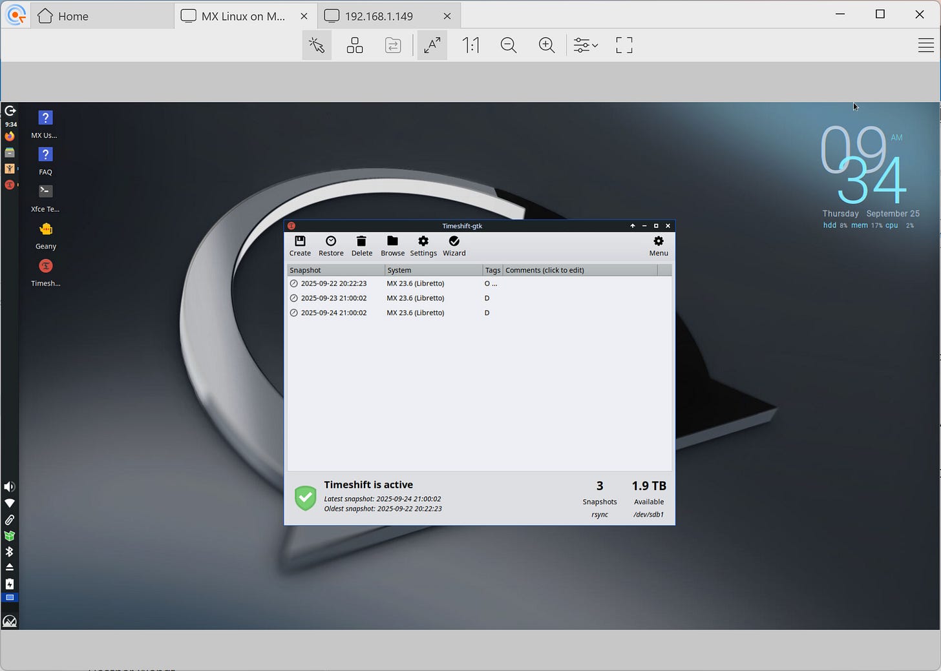Image resolution: width=941 pixels, height=671 pixels.
Task: Open the Geany desktop icon
Action: (x=45, y=236)
